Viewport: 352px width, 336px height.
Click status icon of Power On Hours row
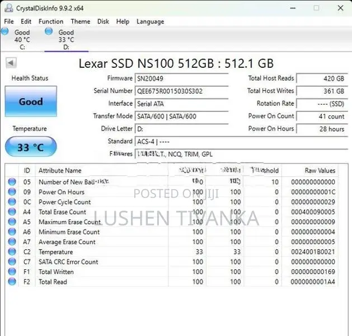[x=12, y=192]
